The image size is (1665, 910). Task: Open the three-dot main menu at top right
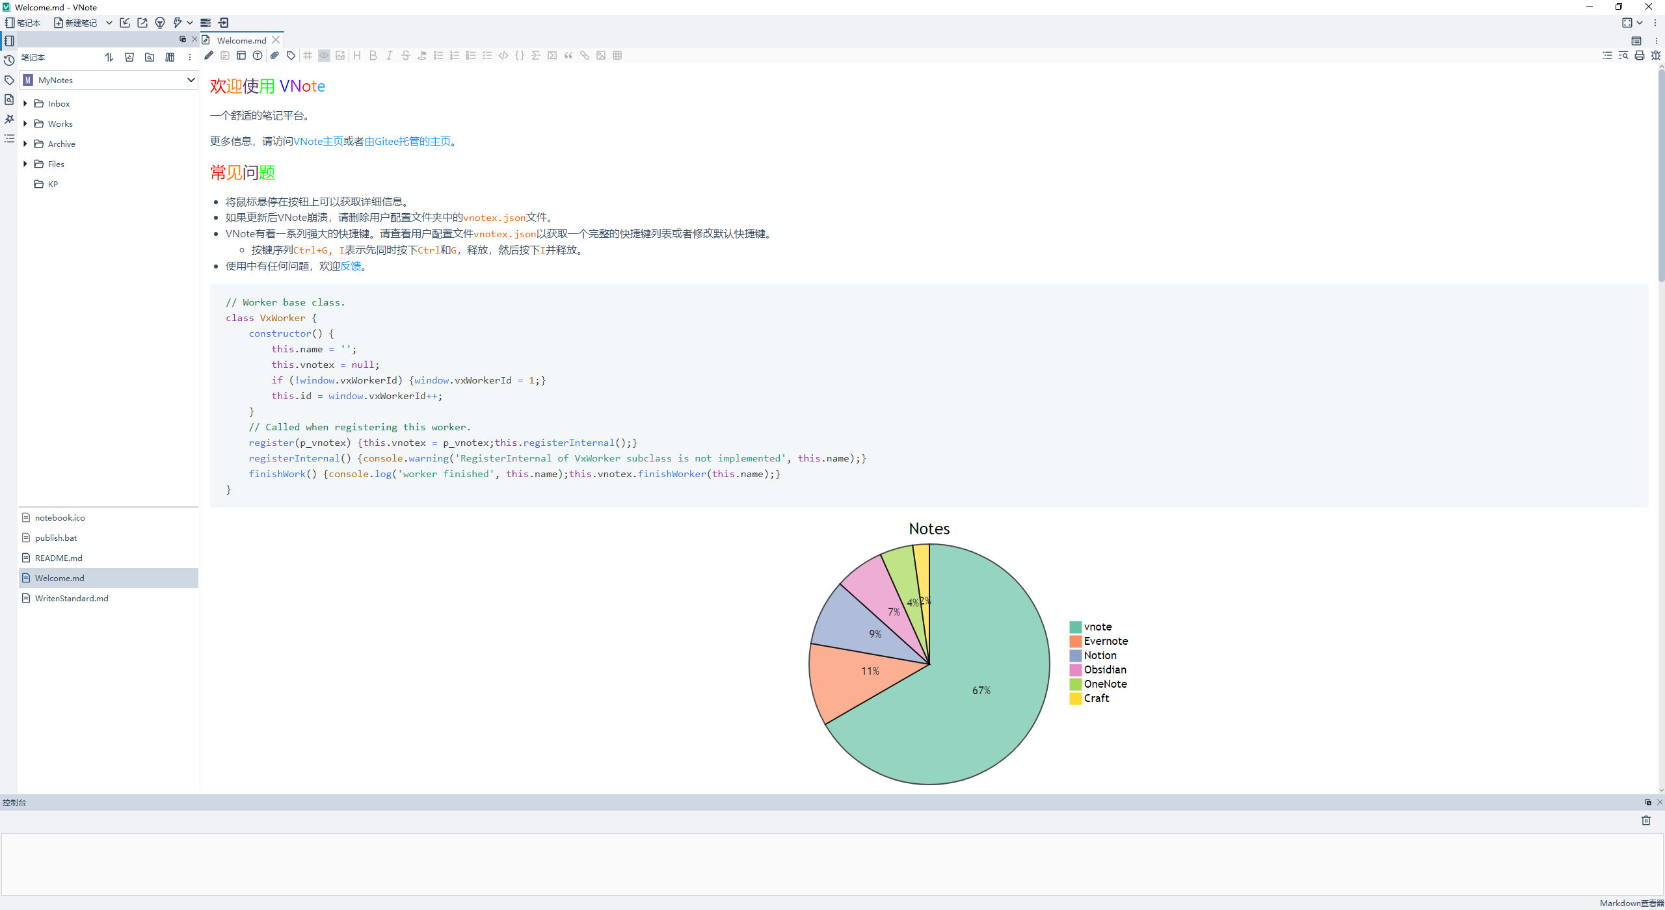[x=1655, y=23]
